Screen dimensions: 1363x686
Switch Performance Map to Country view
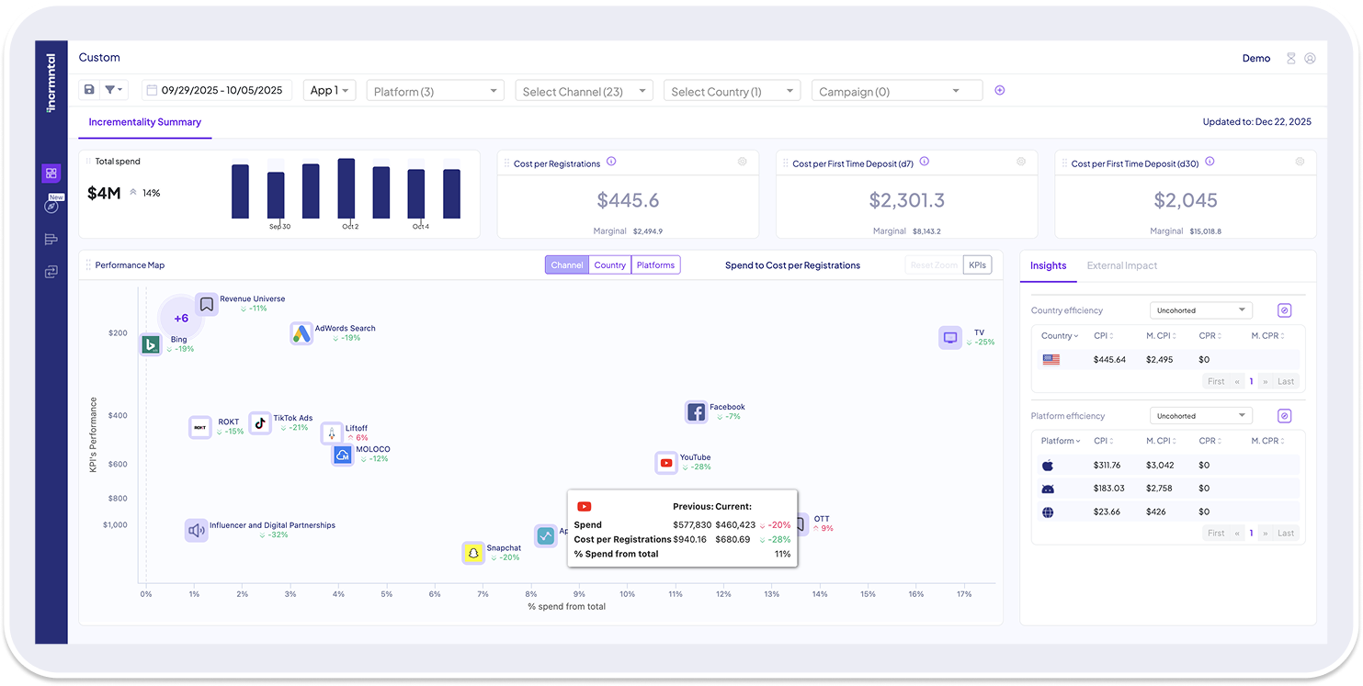click(609, 265)
